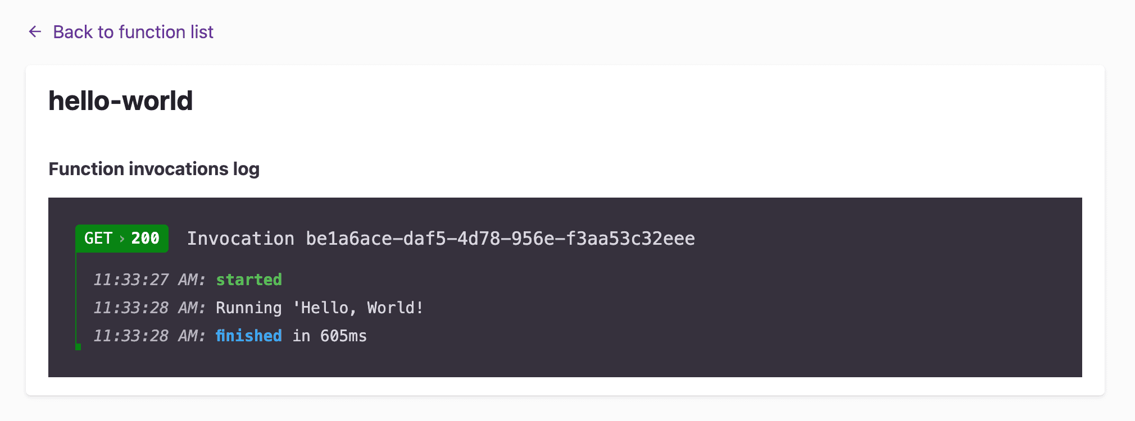Click the GET method label in badge
Viewport: 1135px width, 421px height.
coord(98,239)
